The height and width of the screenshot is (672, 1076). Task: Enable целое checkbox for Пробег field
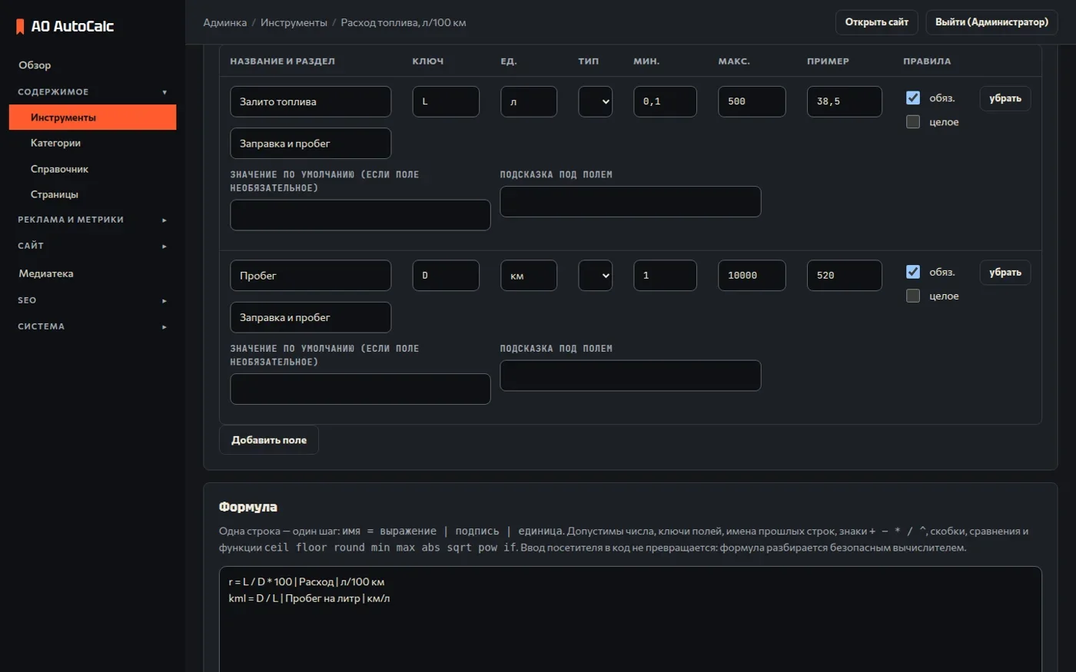tap(913, 296)
